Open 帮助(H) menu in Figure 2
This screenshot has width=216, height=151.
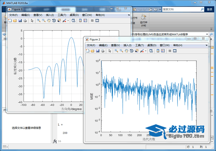point(178,45)
